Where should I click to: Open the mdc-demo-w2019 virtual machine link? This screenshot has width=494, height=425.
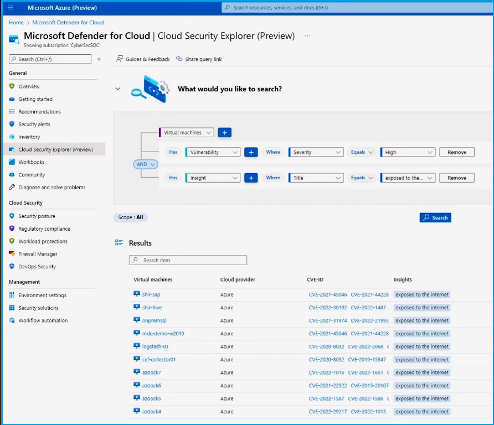coord(163,333)
